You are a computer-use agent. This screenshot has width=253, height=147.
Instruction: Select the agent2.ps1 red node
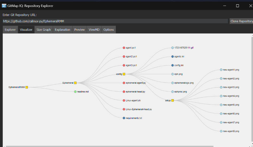(124, 56)
